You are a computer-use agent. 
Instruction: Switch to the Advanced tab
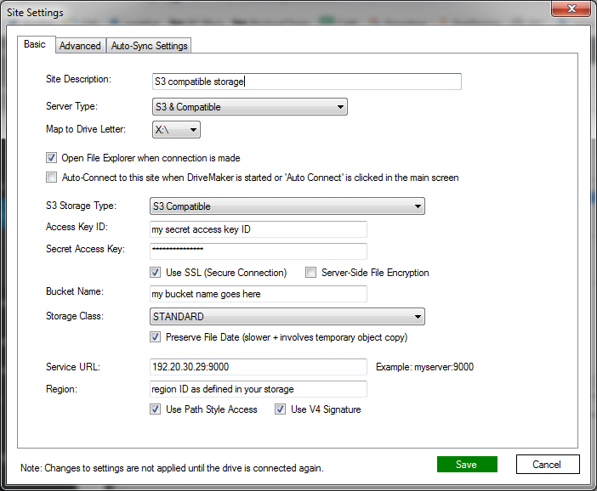(80, 46)
